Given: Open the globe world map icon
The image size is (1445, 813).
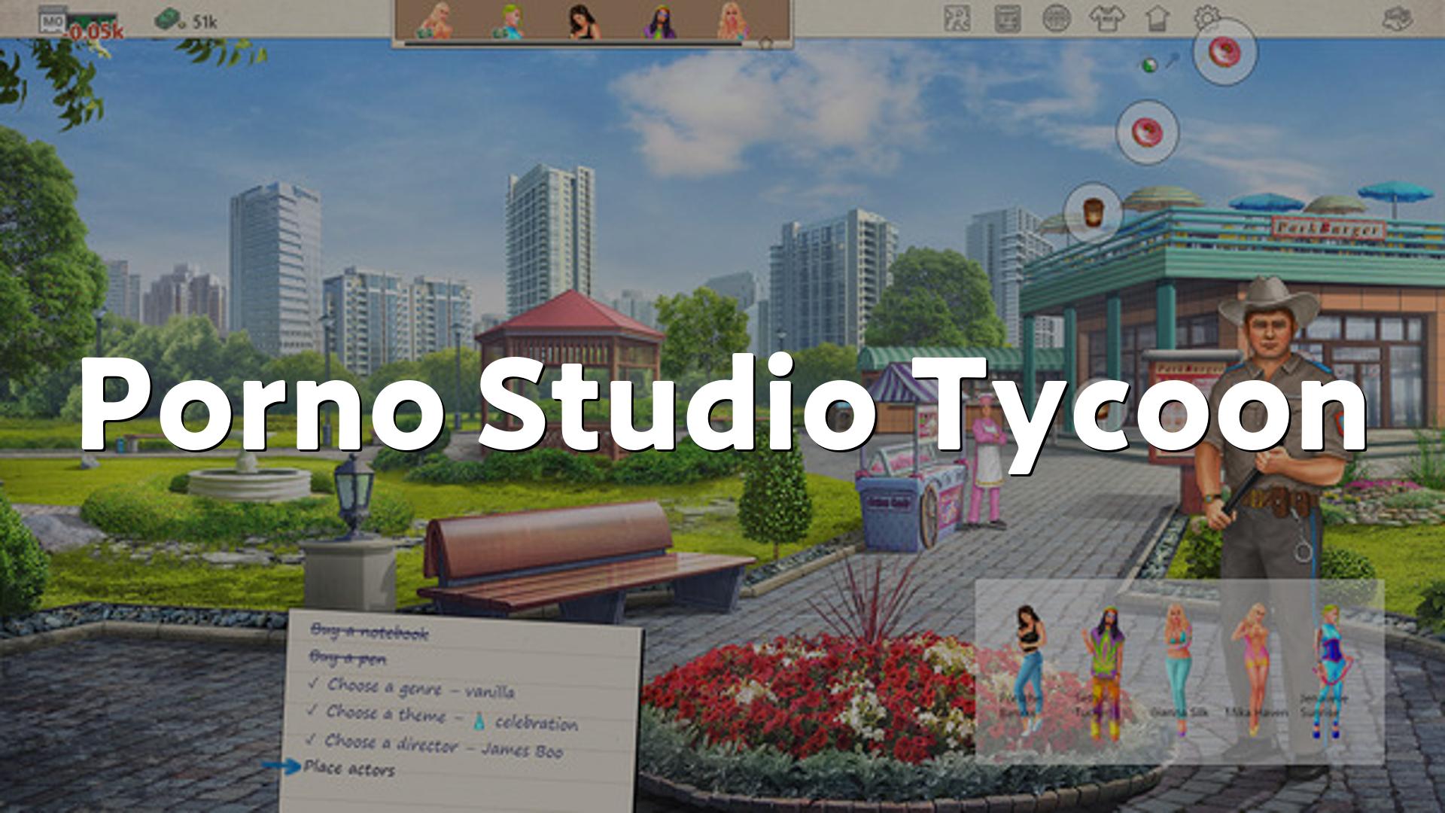Looking at the screenshot, I should pyautogui.click(x=1057, y=19).
